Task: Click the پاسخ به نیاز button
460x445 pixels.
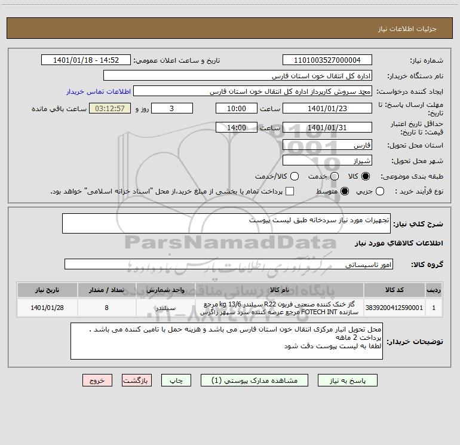Action: 348,380
